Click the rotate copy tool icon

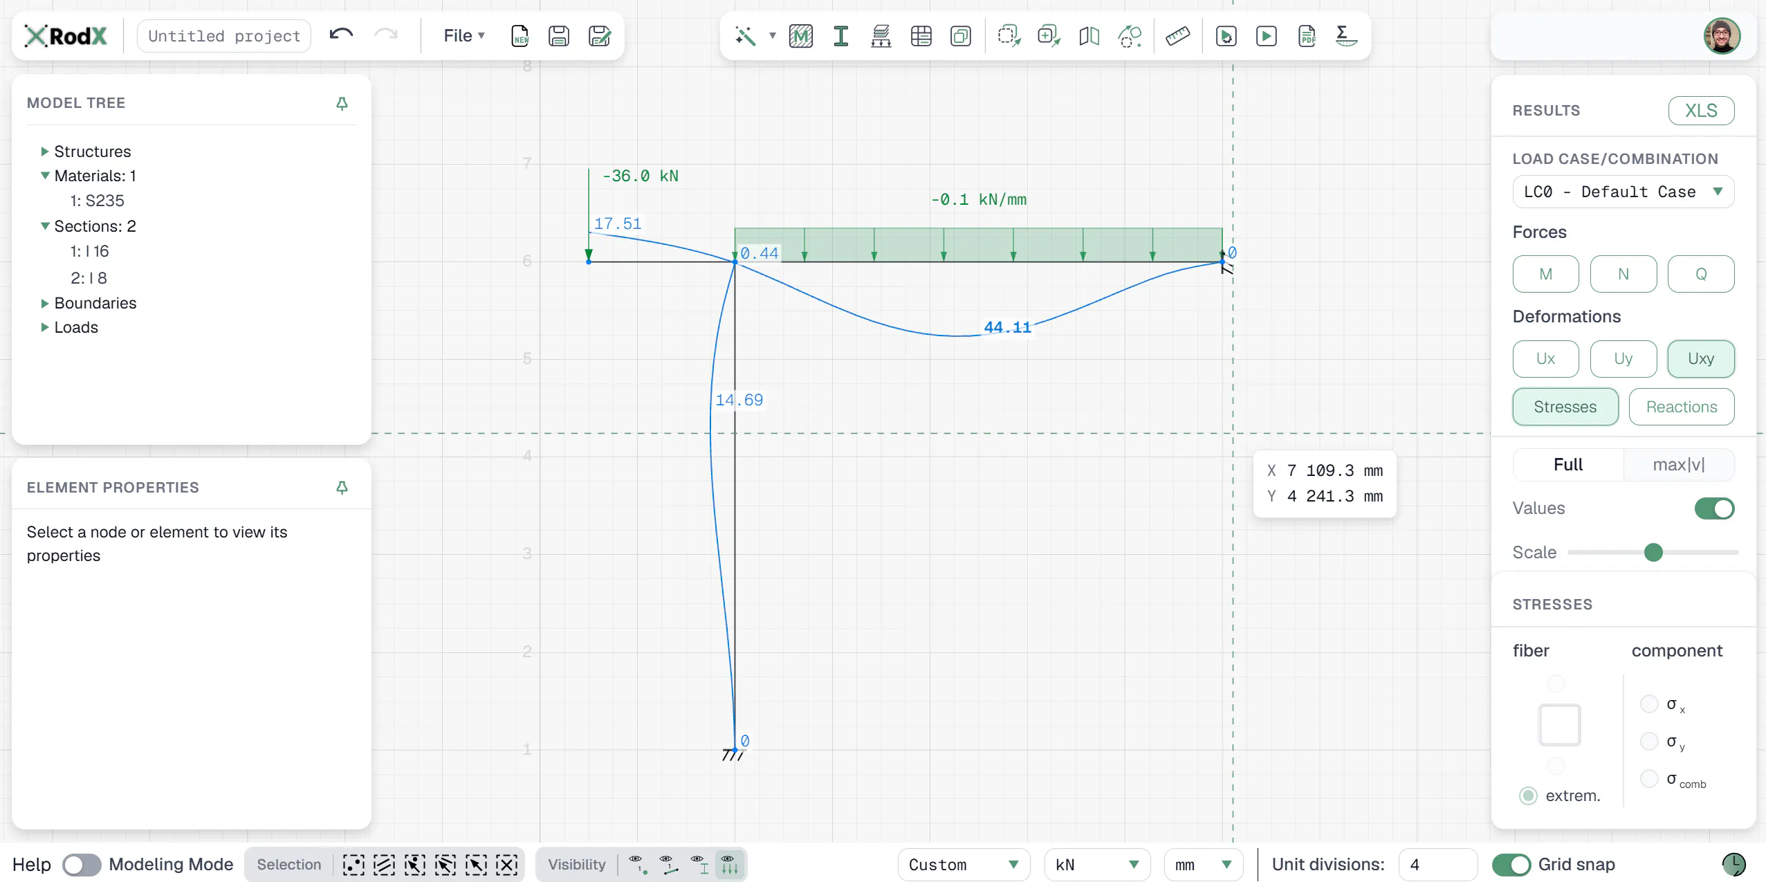tap(1129, 36)
